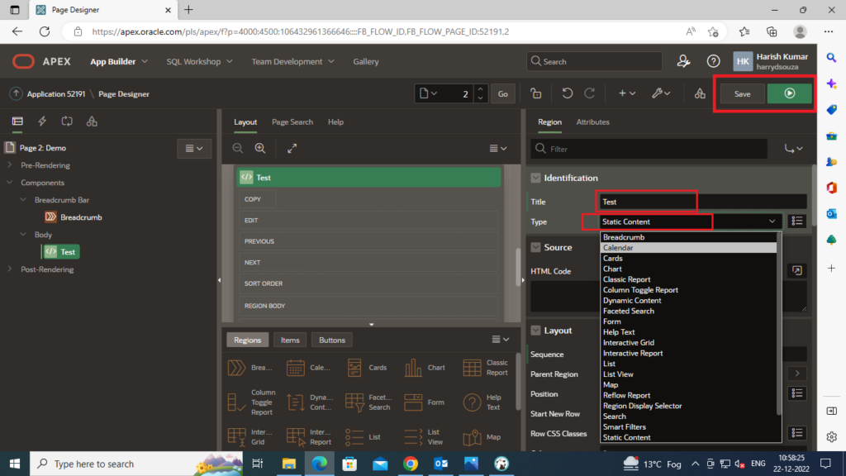Screen dimensions: 846x476
Task: Click the Save button
Action: 742,93
